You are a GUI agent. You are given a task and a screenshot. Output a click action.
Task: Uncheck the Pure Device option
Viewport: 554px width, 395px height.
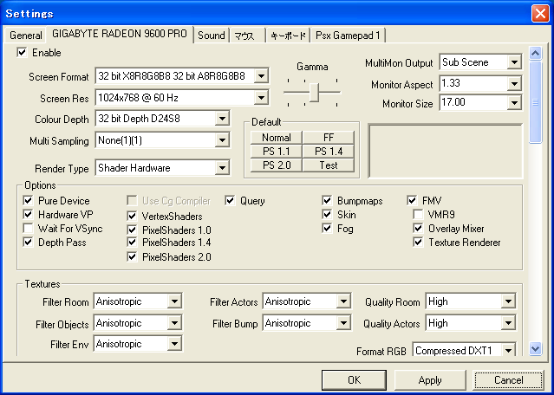coord(29,201)
